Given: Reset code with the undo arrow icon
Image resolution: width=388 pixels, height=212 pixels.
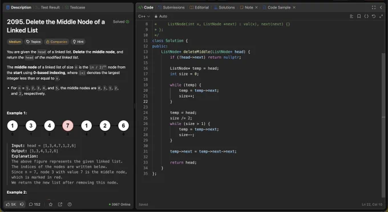Looking at the screenshot, I should click(x=374, y=17).
